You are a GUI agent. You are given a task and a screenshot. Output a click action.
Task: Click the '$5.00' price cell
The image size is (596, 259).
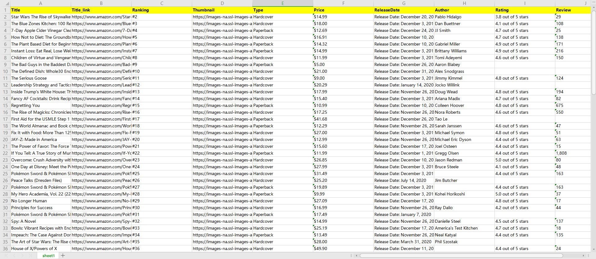pyautogui.click(x=343, y=64)
